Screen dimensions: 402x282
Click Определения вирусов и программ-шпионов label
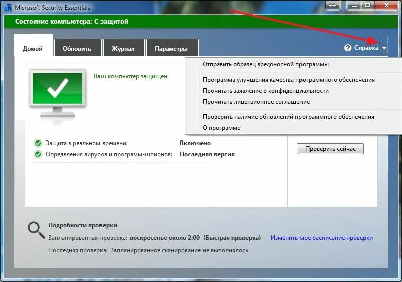[x=109, y=154]
